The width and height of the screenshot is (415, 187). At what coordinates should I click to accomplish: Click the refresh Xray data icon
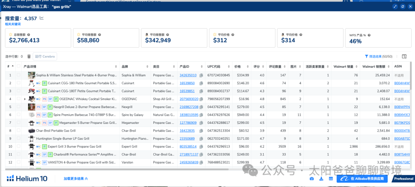coord(403,7)
